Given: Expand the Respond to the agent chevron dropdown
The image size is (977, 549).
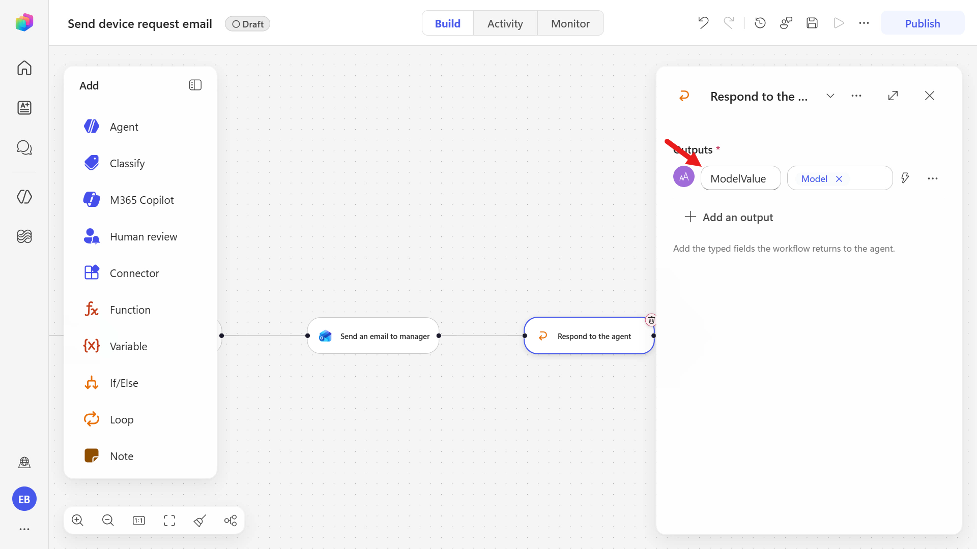Looking at the screenshot, I should pyautogui.click(x=830, y=96).
